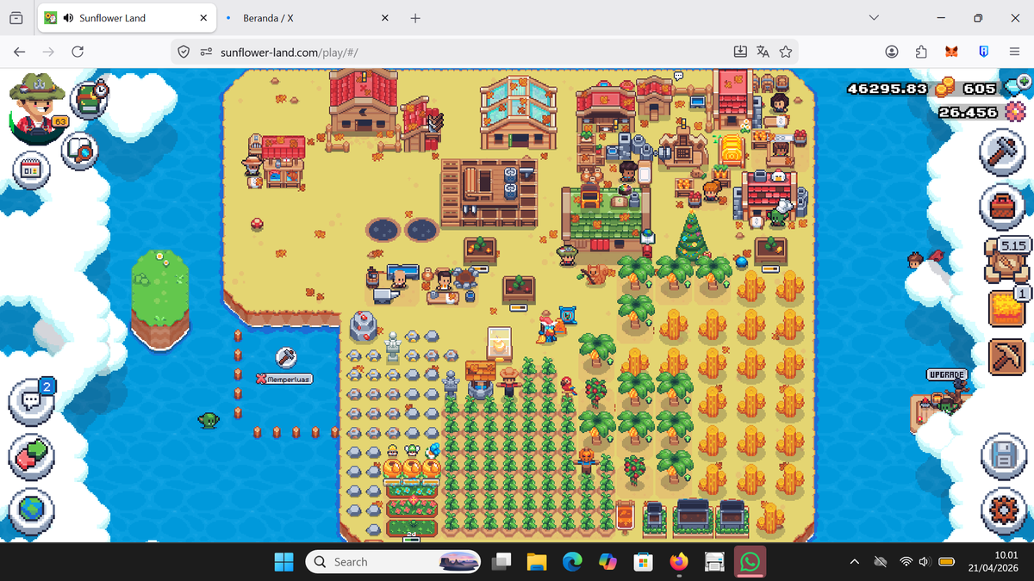Open Firefox from the taskbar
Screen dimensions: 1034x581
[x=679, y=562]
